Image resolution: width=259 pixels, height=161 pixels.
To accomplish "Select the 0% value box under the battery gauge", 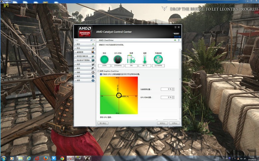I will point(131,65).
